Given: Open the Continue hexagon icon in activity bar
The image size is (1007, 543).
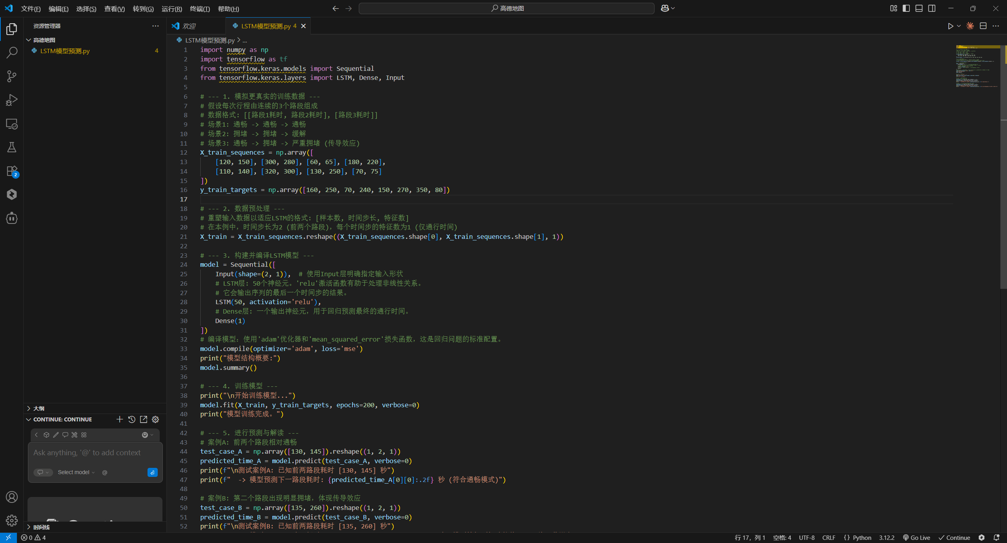Looking at the screenshot, I should click(12, 194).
